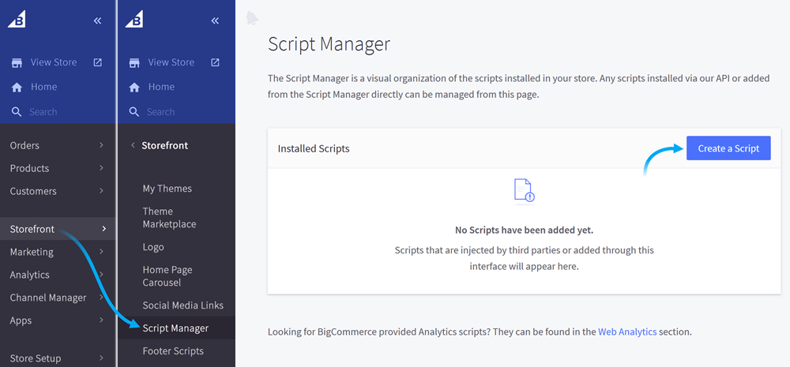790x367 pixels.
Task: Open Logo submenu item
Action: tap(153, 247)
